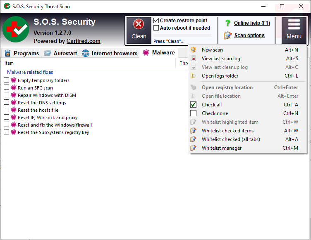Choose Whitelist checked (all tabs)

pos(247,139)
